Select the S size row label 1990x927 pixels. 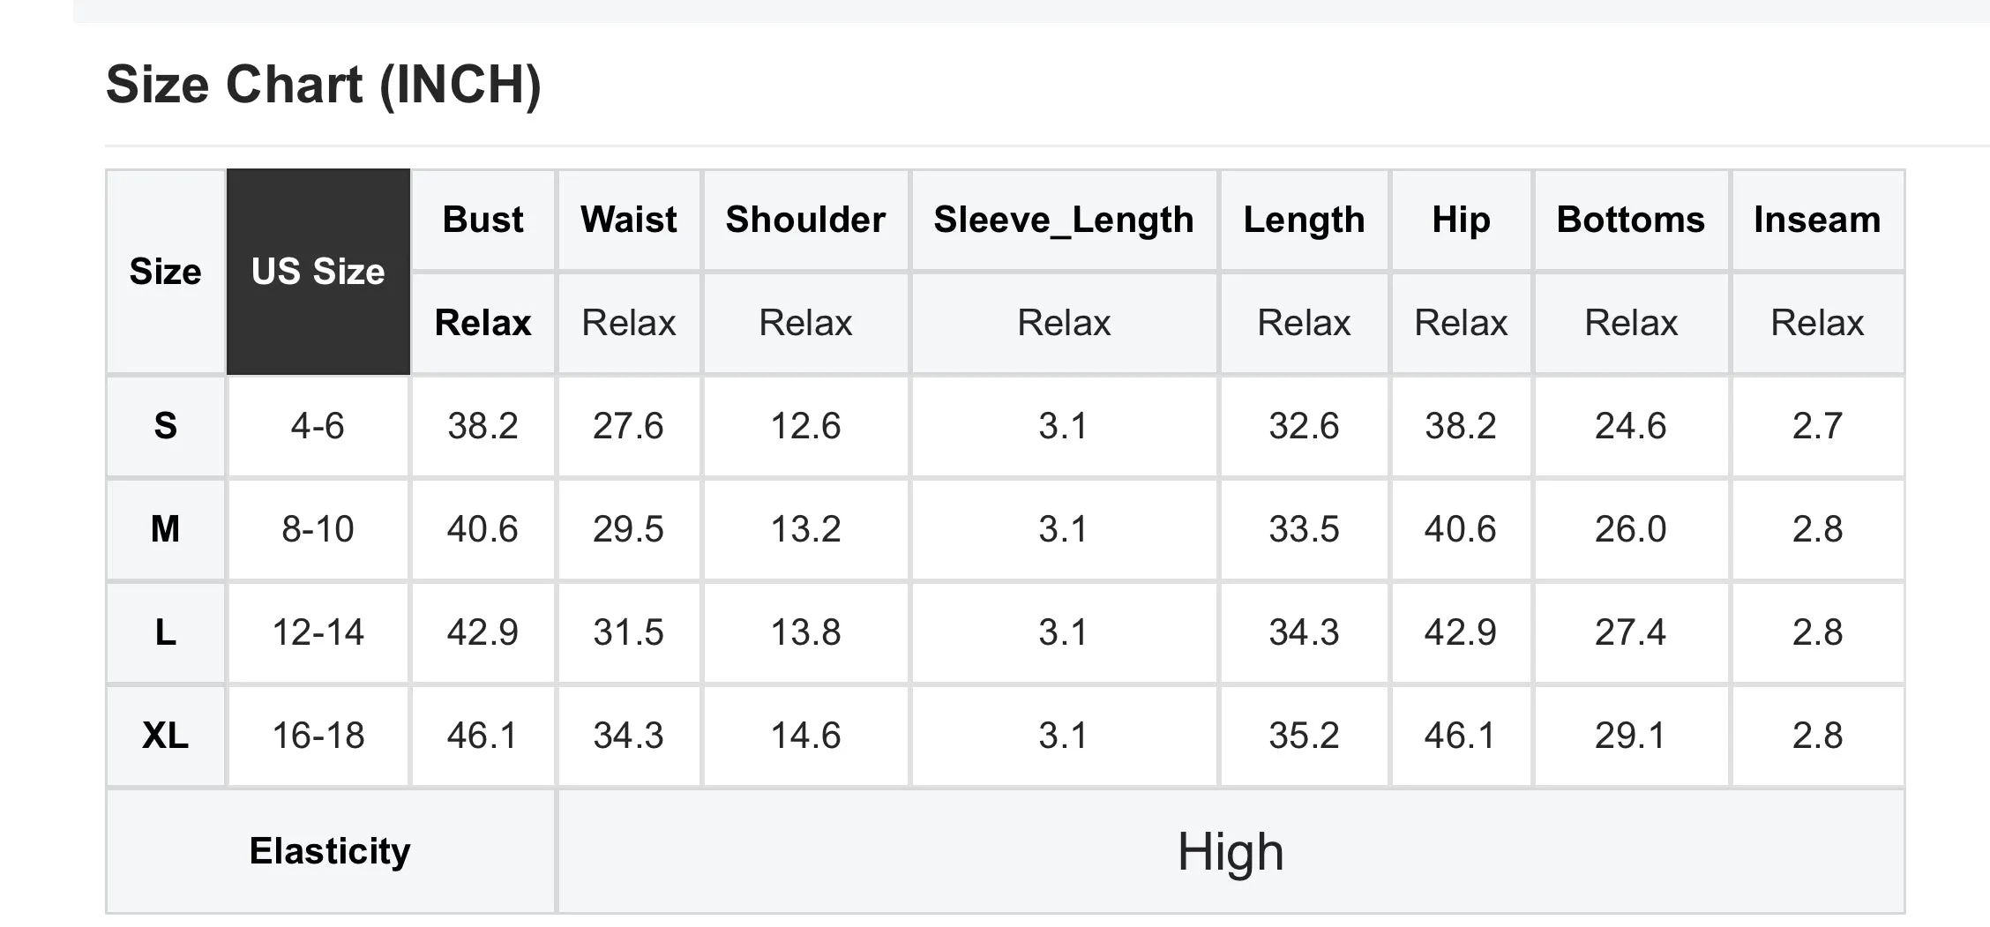pos(166,426)
